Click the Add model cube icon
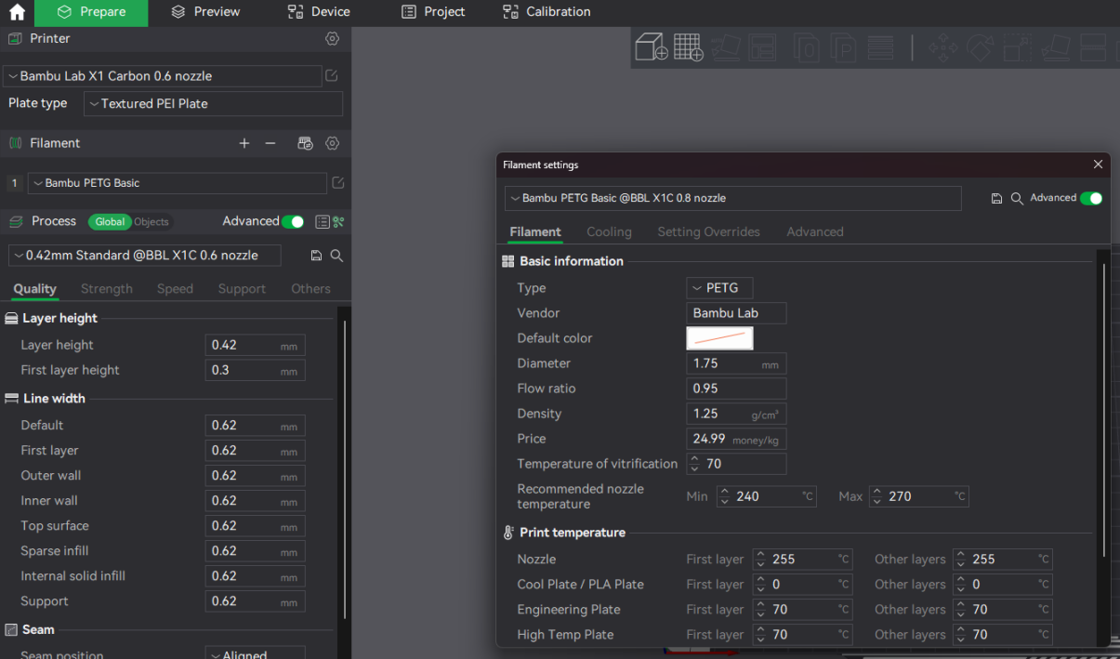Viewport: 1120px width, 659px height. (649, 46)
